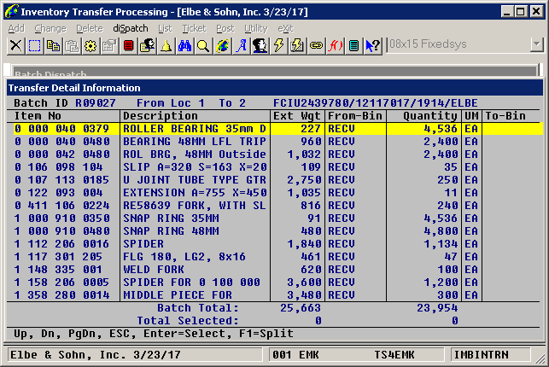This screenshot has height=367, width=549.
Task: Click the Description column header
Action: 161,116
